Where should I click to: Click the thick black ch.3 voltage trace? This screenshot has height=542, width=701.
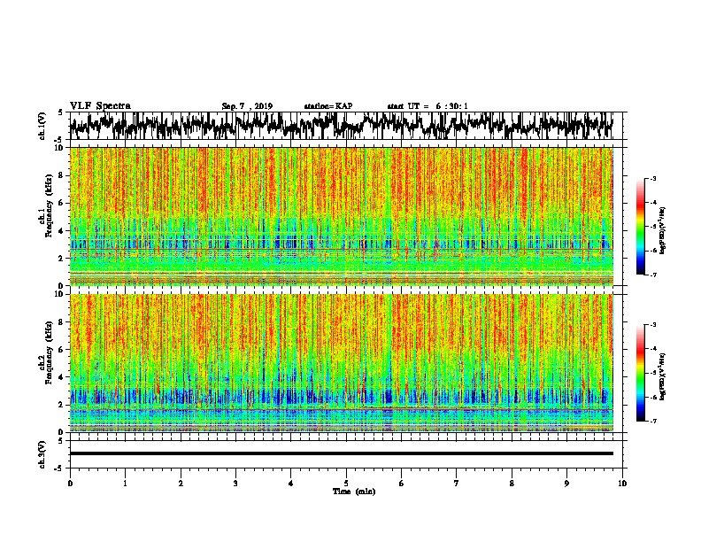click(342, 453)
